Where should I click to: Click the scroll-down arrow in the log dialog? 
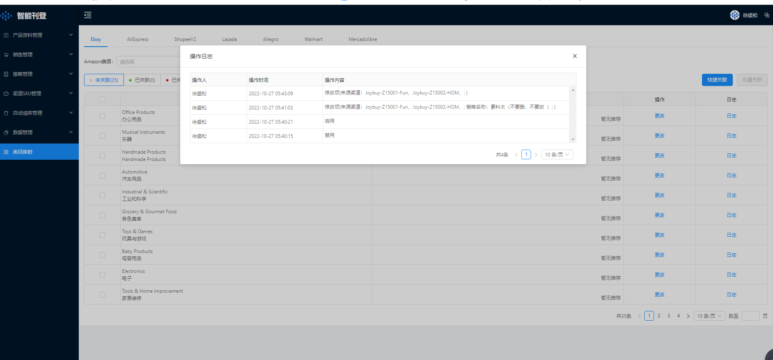tap(573, 139)
